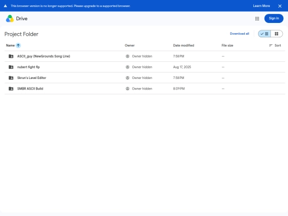288x216 pixels.
Task: Click owner avatar icon in ASCII_guy row
Action: [x=127, y=56]
